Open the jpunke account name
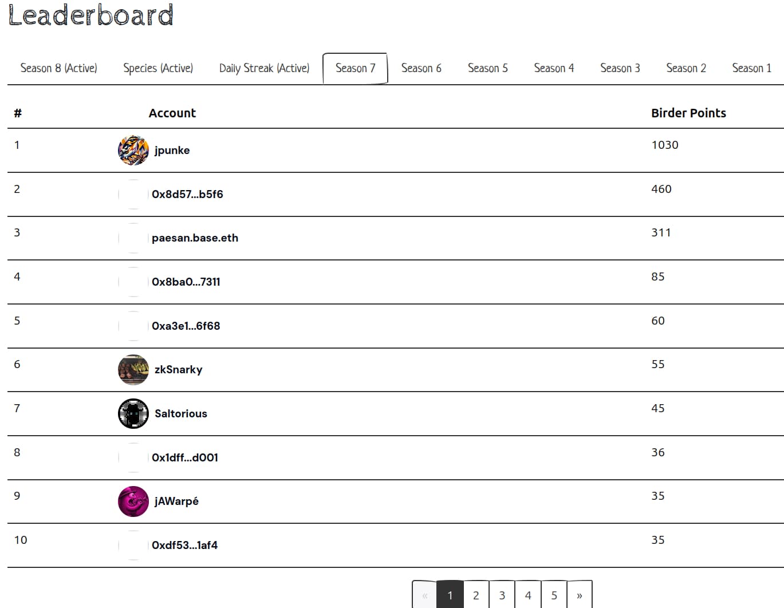Screen dimensions: 784x608 pyautogui.click(x=172, y=151)
